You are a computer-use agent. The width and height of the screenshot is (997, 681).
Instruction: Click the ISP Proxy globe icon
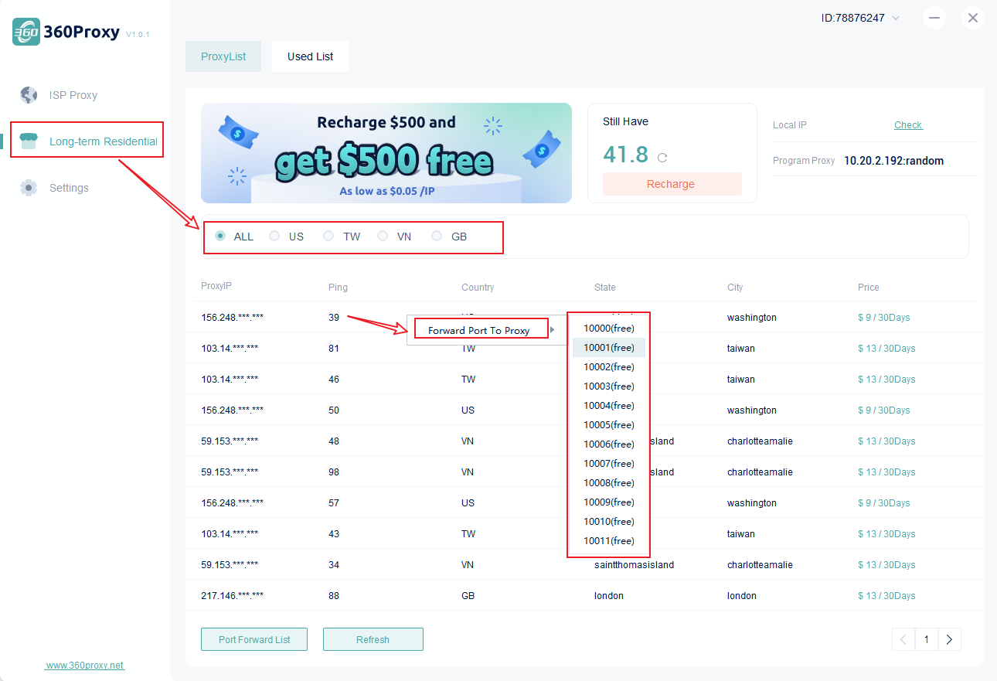tap(29, 95)
